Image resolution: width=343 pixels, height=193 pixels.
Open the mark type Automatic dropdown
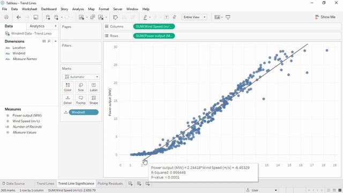tap(81, 77)
